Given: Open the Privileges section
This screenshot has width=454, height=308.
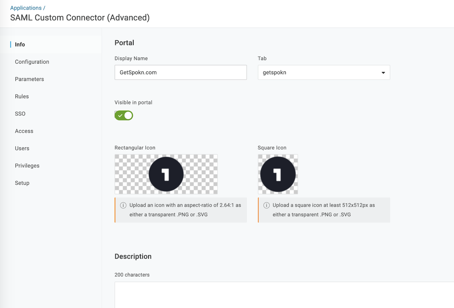Looking at the screenshot, I should (x=27, y=166).
